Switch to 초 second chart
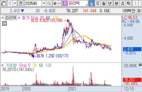 (123, 3)
